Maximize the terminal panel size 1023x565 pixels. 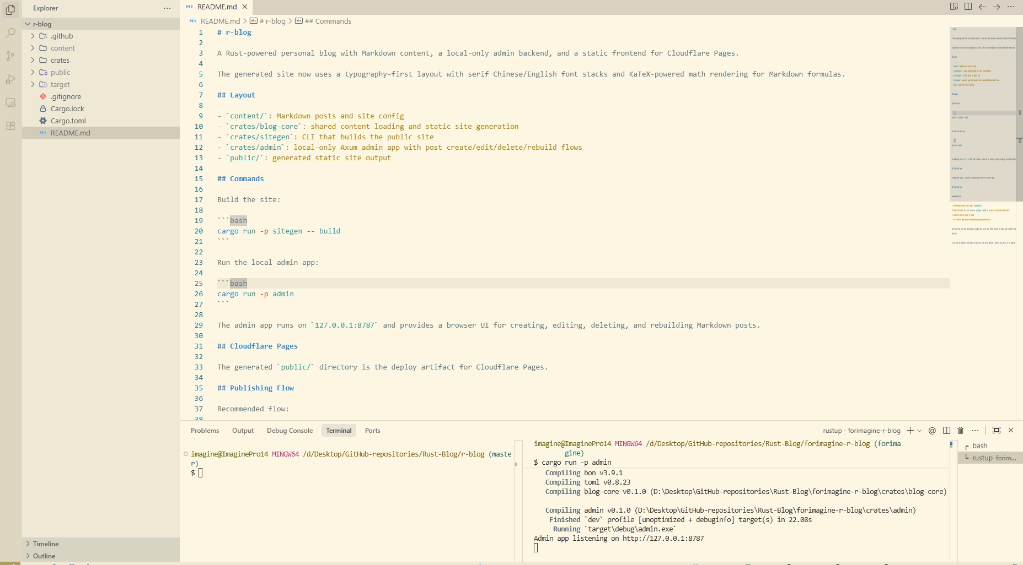(x=997, y=431)
